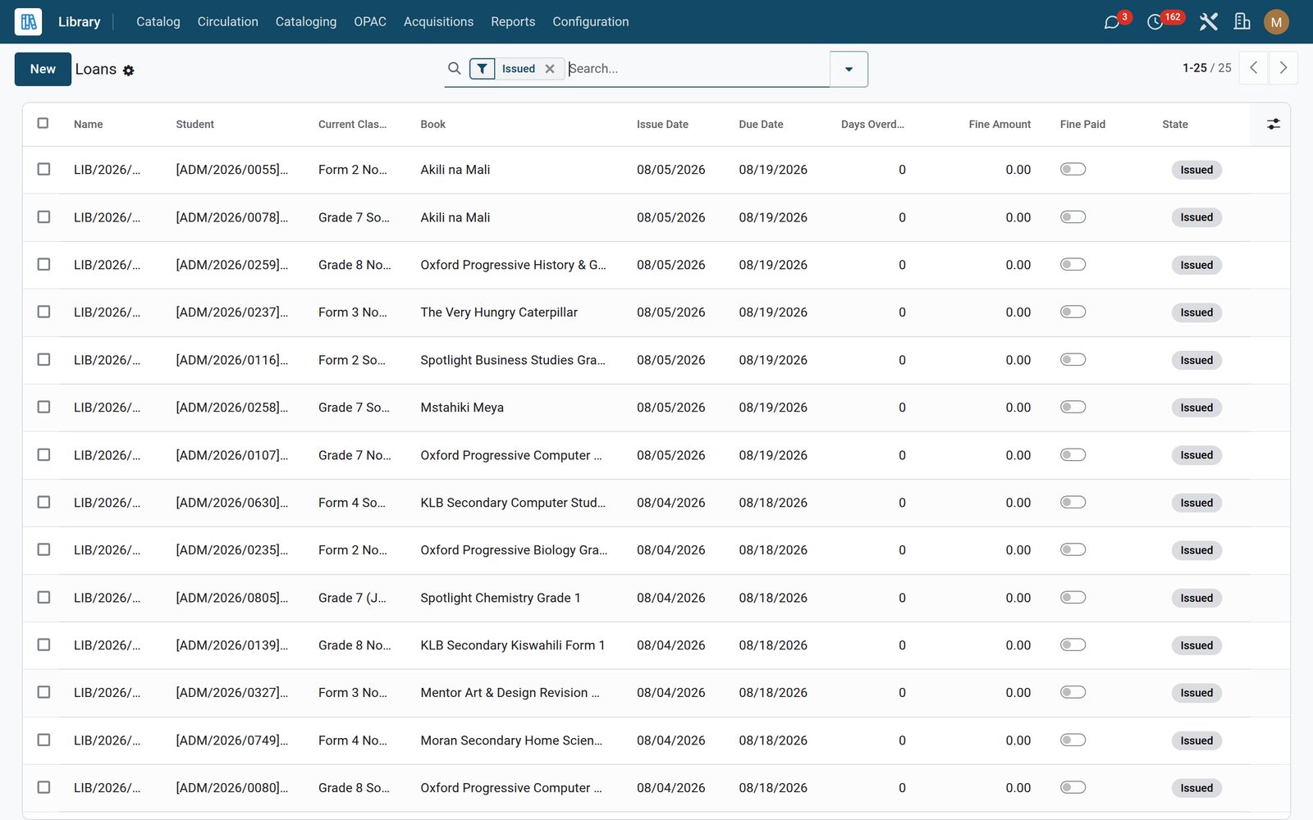The image size is (1313, 820).
Task: Click the Library app title
Action: 80,22
